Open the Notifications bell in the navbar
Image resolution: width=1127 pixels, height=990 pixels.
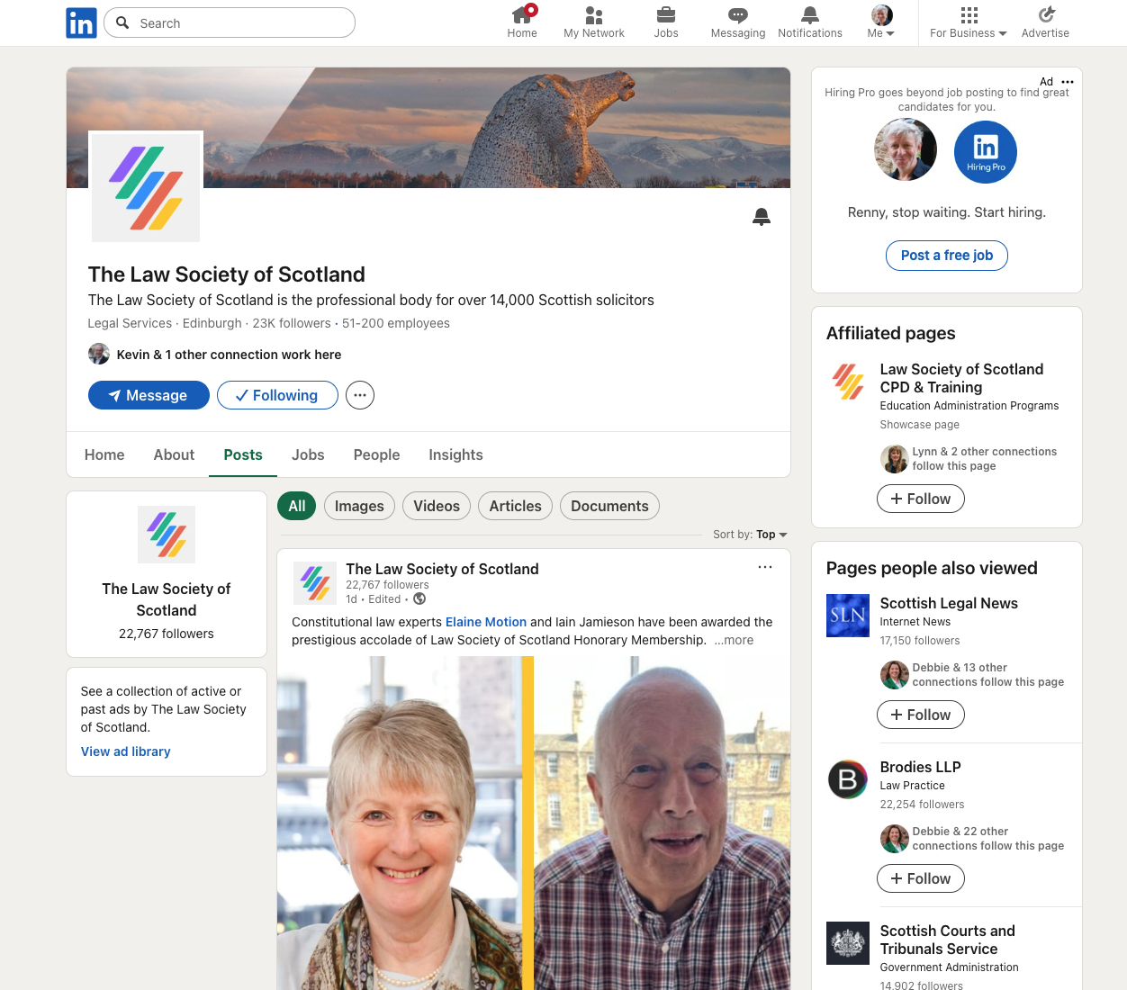pyautogui.click(x=810, y=22)
